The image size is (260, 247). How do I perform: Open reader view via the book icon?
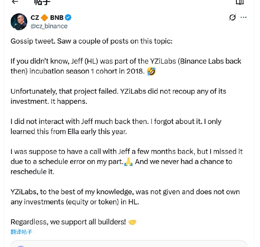click(240, 2)
